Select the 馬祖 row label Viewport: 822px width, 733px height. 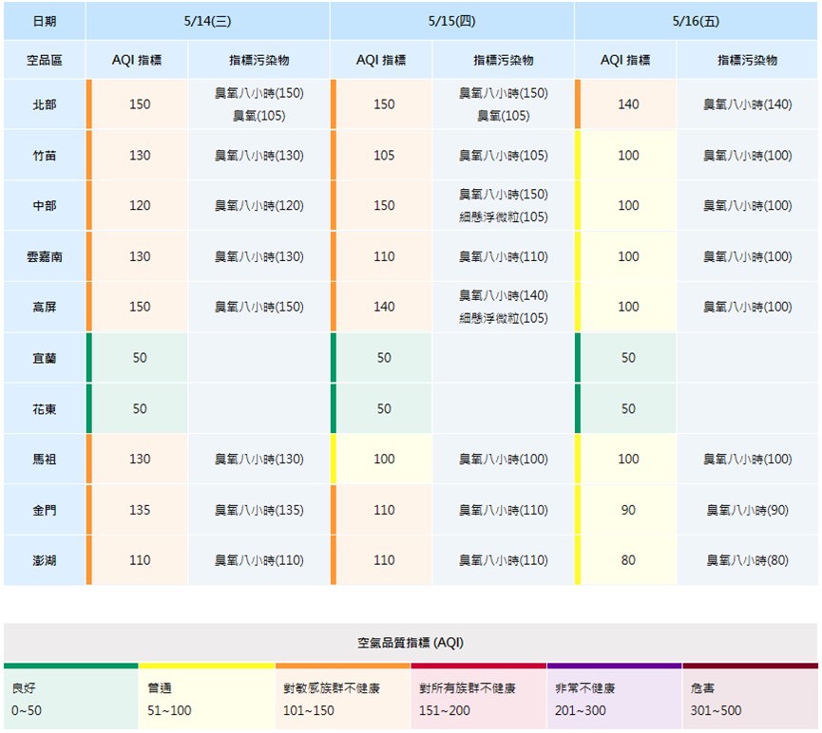coord(45,459)
